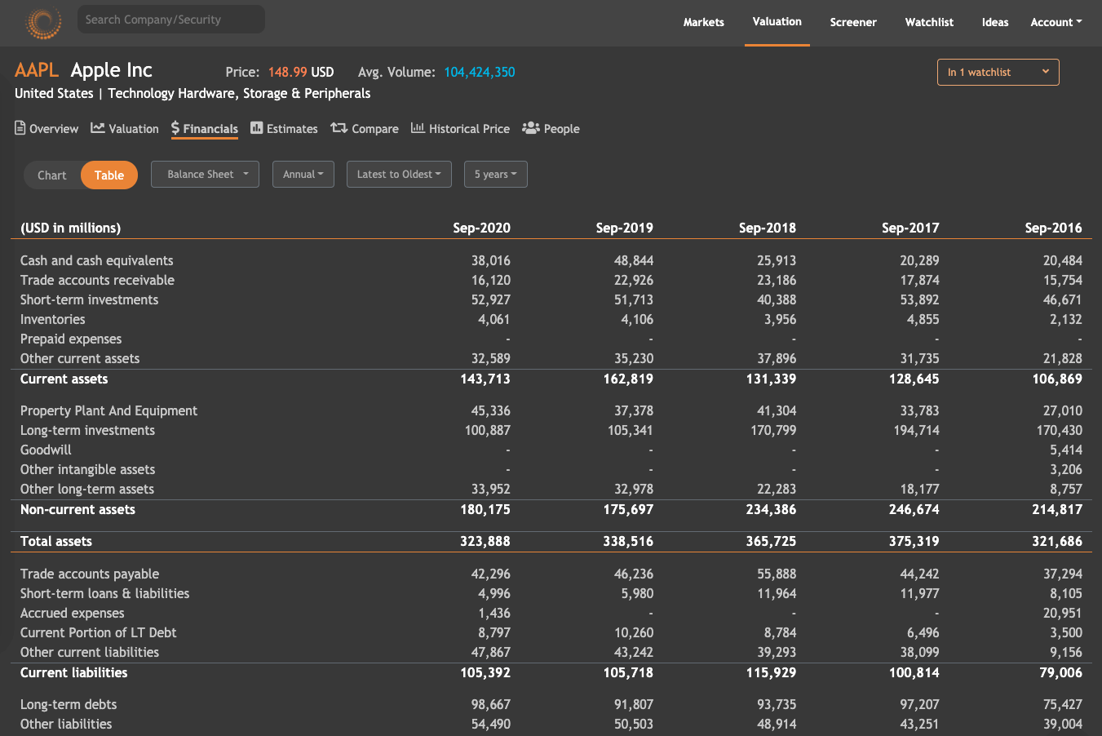The image size is (1102, 736).
Task: Click the Sep-2016 column header
Action: click(x=1053, y=228)
